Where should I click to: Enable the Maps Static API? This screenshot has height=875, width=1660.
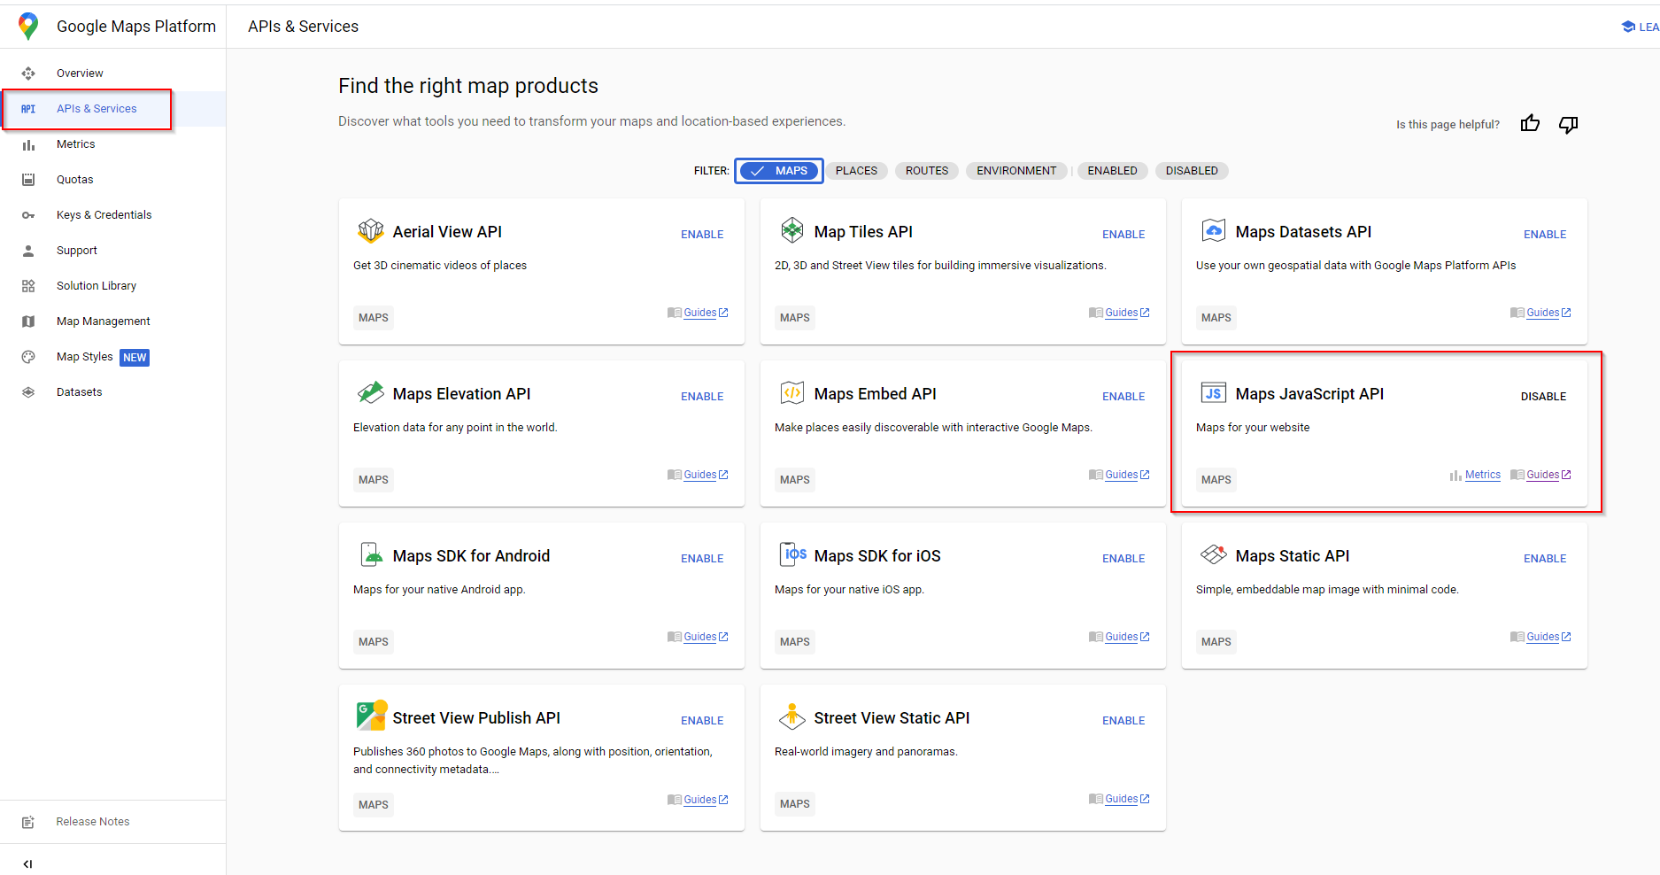(1545, 559)
